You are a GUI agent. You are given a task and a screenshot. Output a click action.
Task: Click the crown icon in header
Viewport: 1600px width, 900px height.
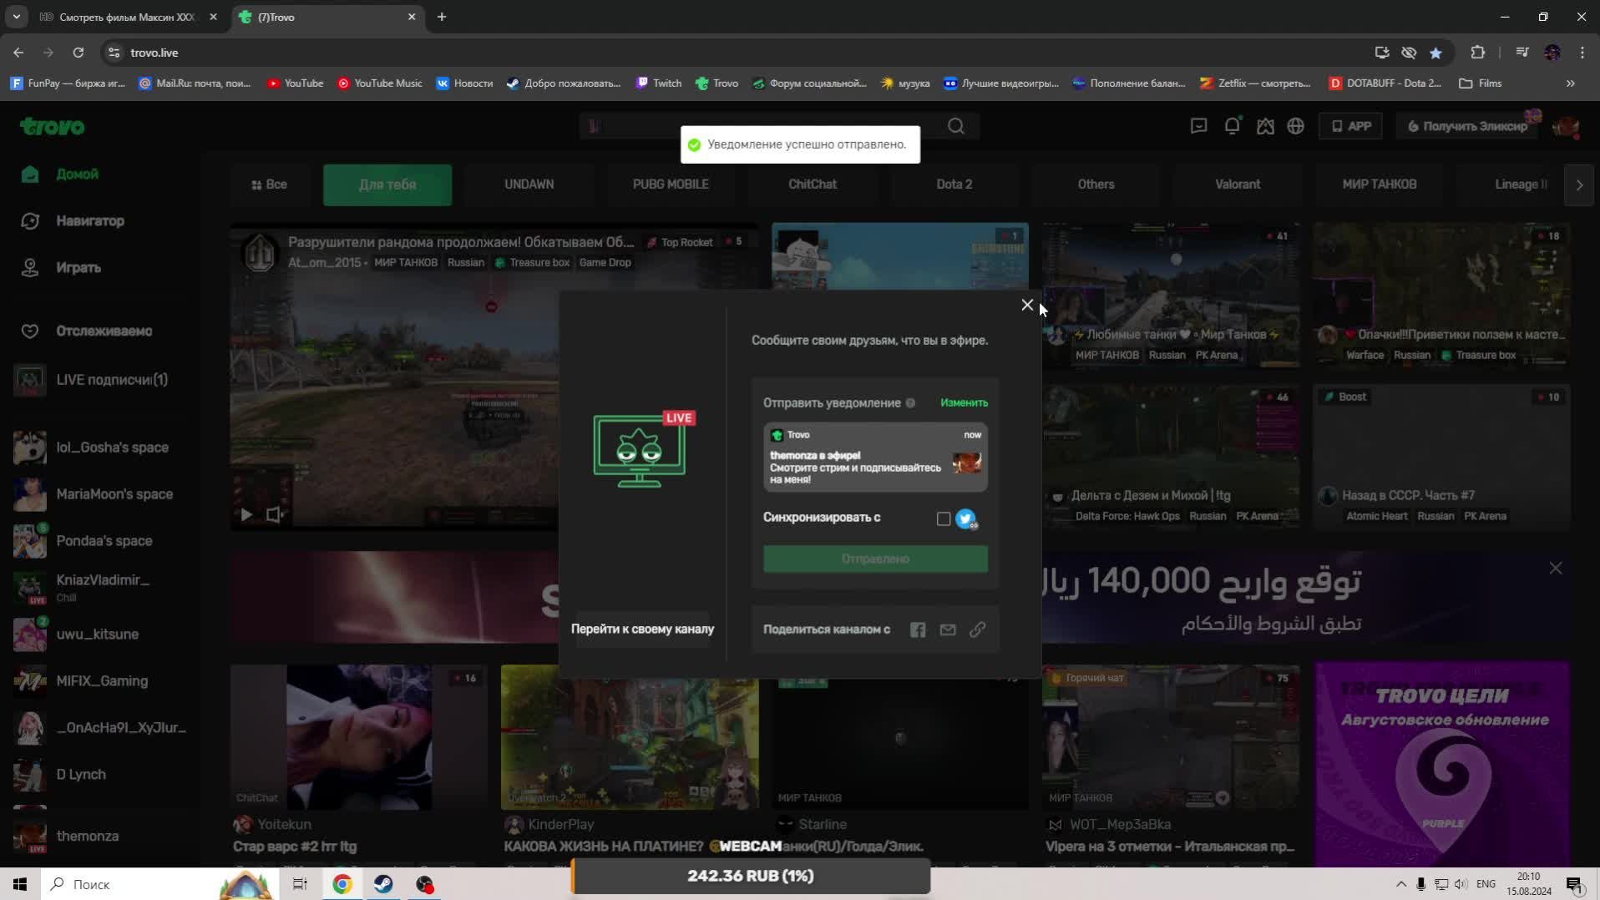coord(1266,126)
